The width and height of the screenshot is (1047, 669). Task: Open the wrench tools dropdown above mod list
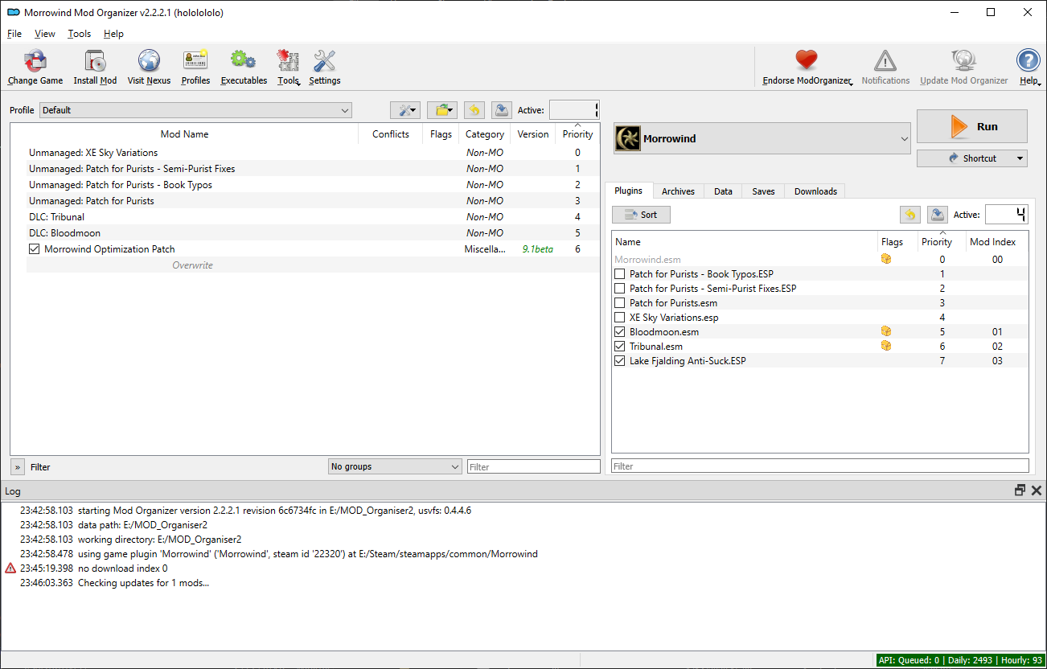405,110
